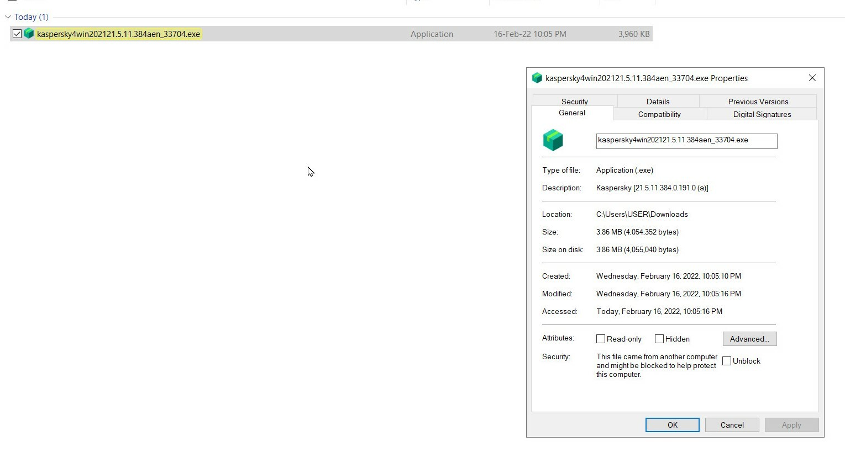Image resolution: width=845 pixels, height=458 pixels.
Task: Click the 'Size:' label
Action: point(550,232)
